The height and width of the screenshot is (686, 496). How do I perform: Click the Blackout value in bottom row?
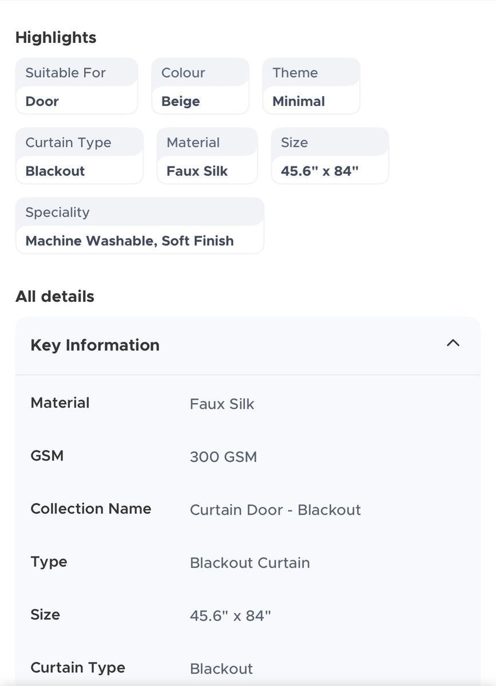pos(221,669)
